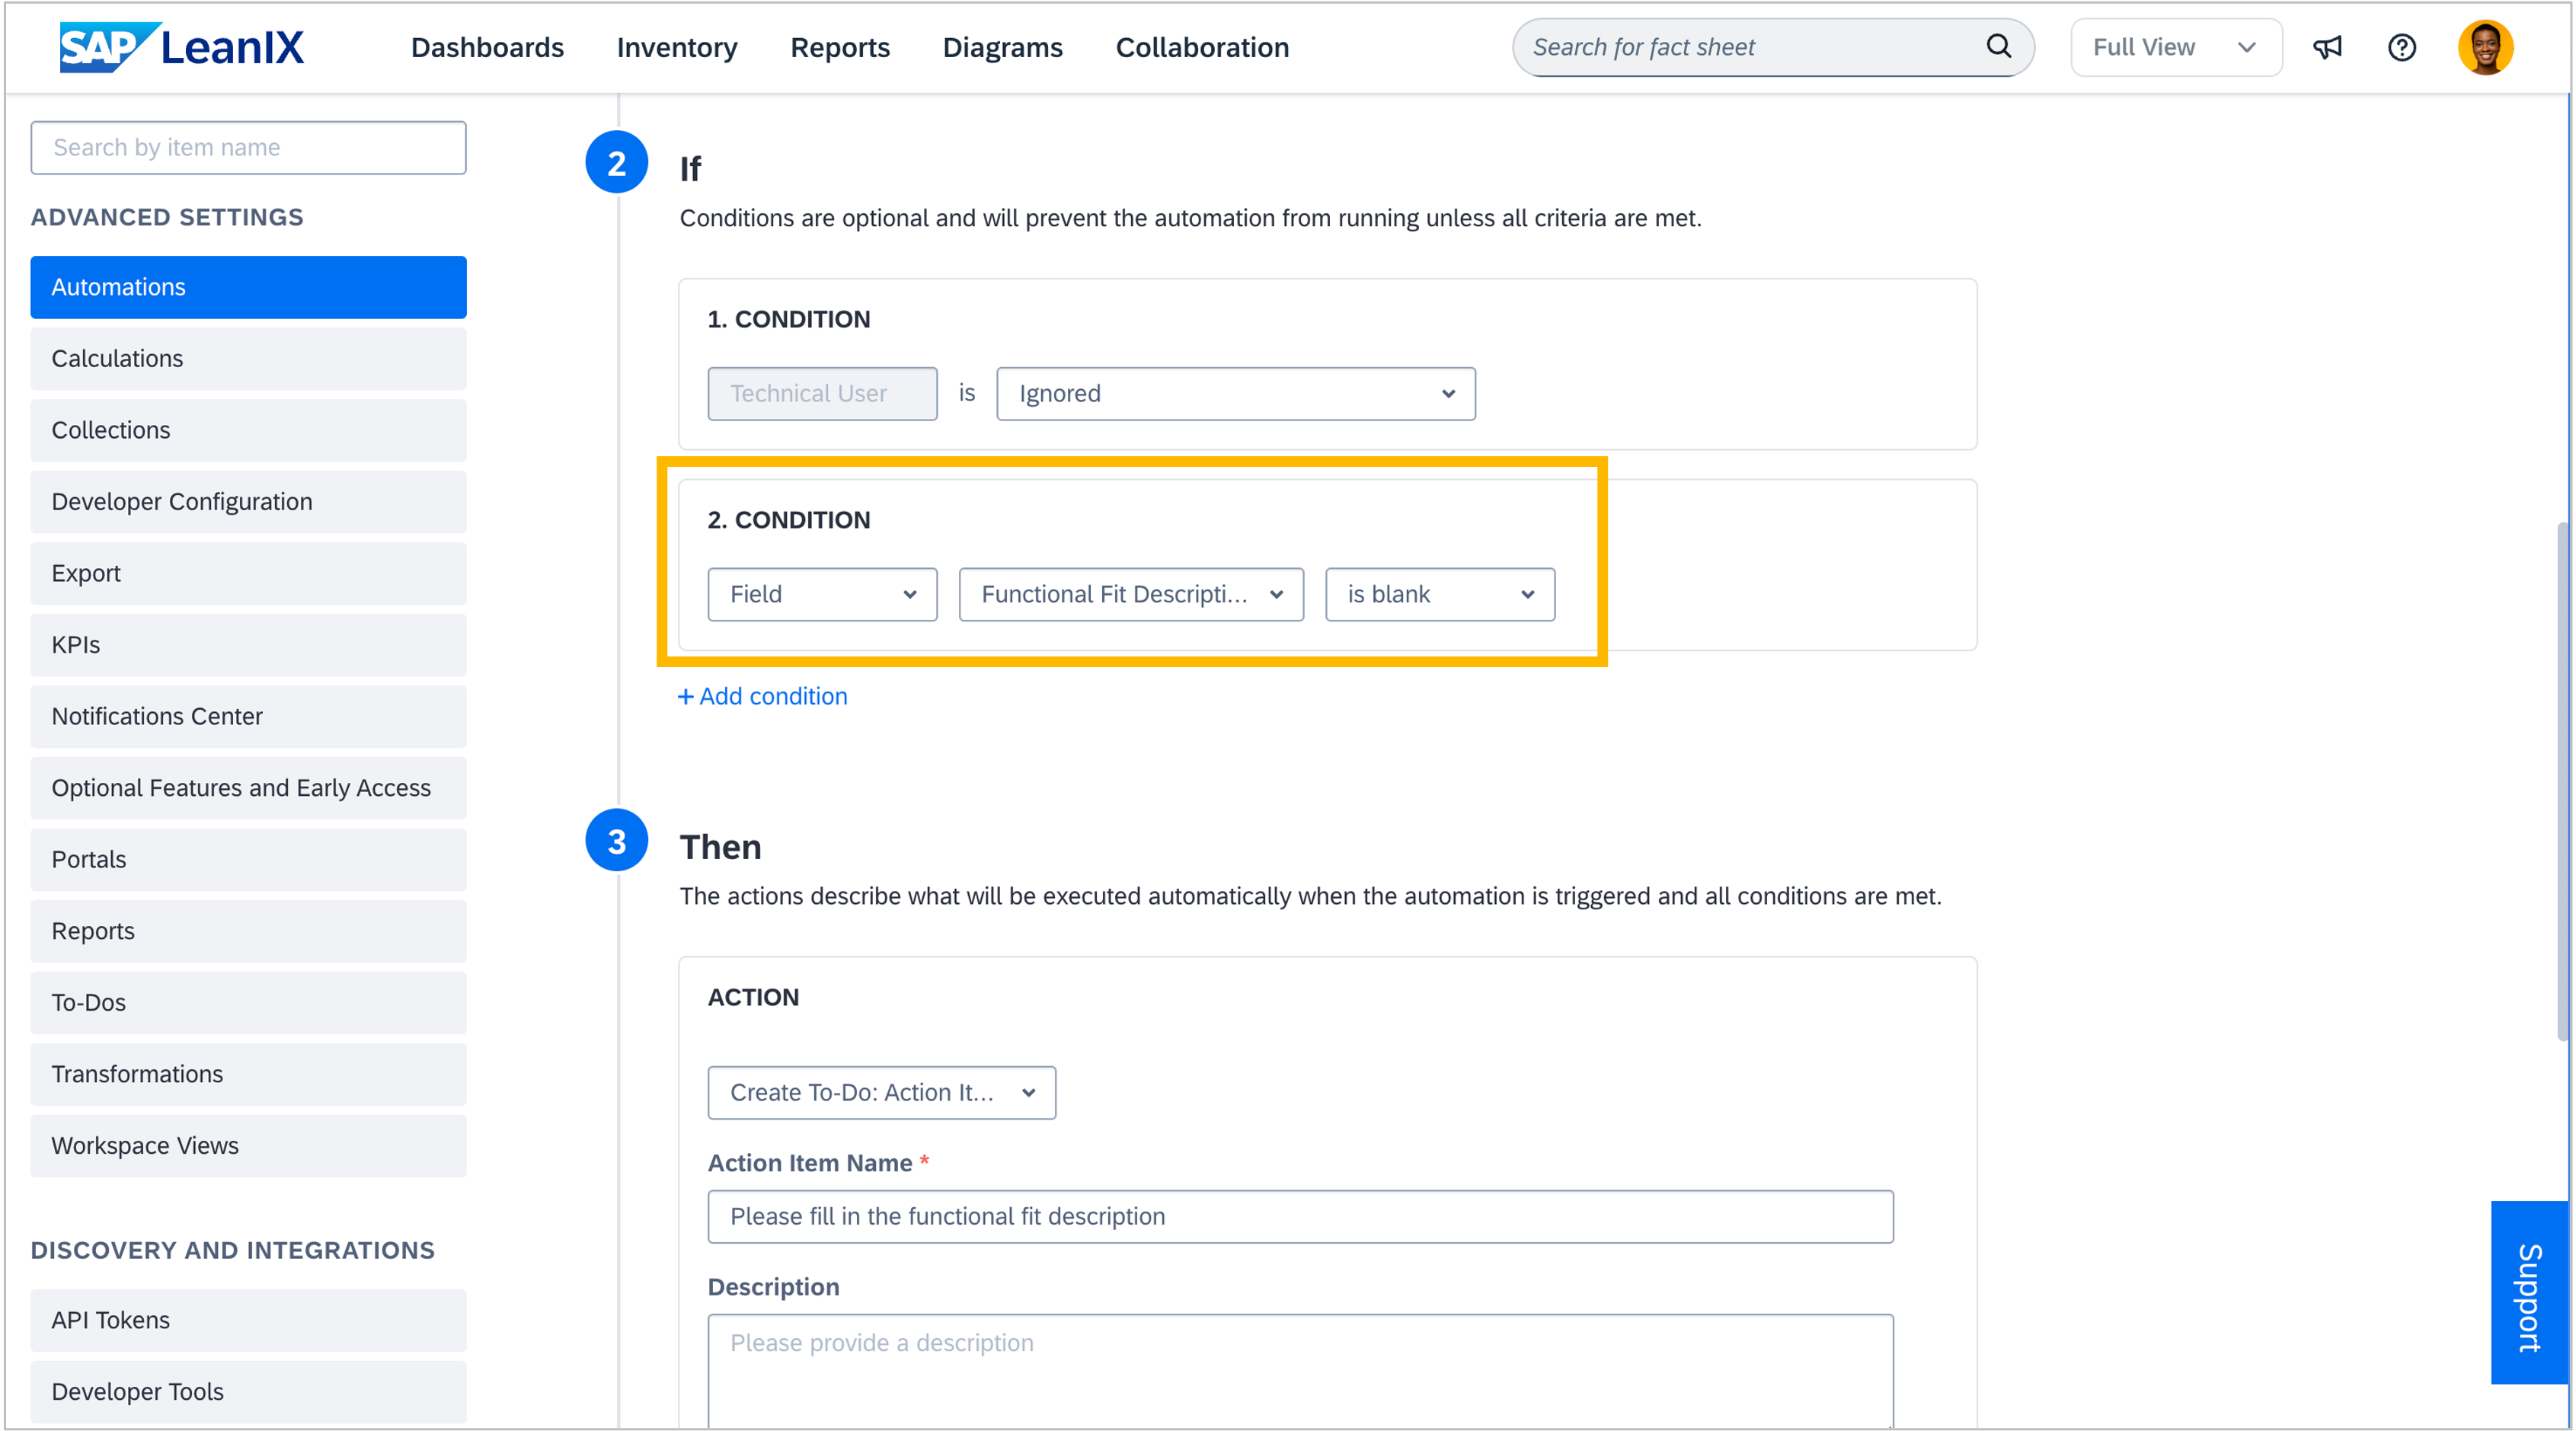This screenshot has height=1431, width=2576.
Task: Select Automations in the sidebar
Action: point(248,287)
